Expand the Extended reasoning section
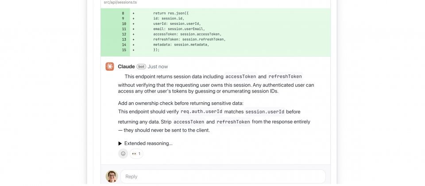This screenshot has width=425, height=186. point(148,143)
